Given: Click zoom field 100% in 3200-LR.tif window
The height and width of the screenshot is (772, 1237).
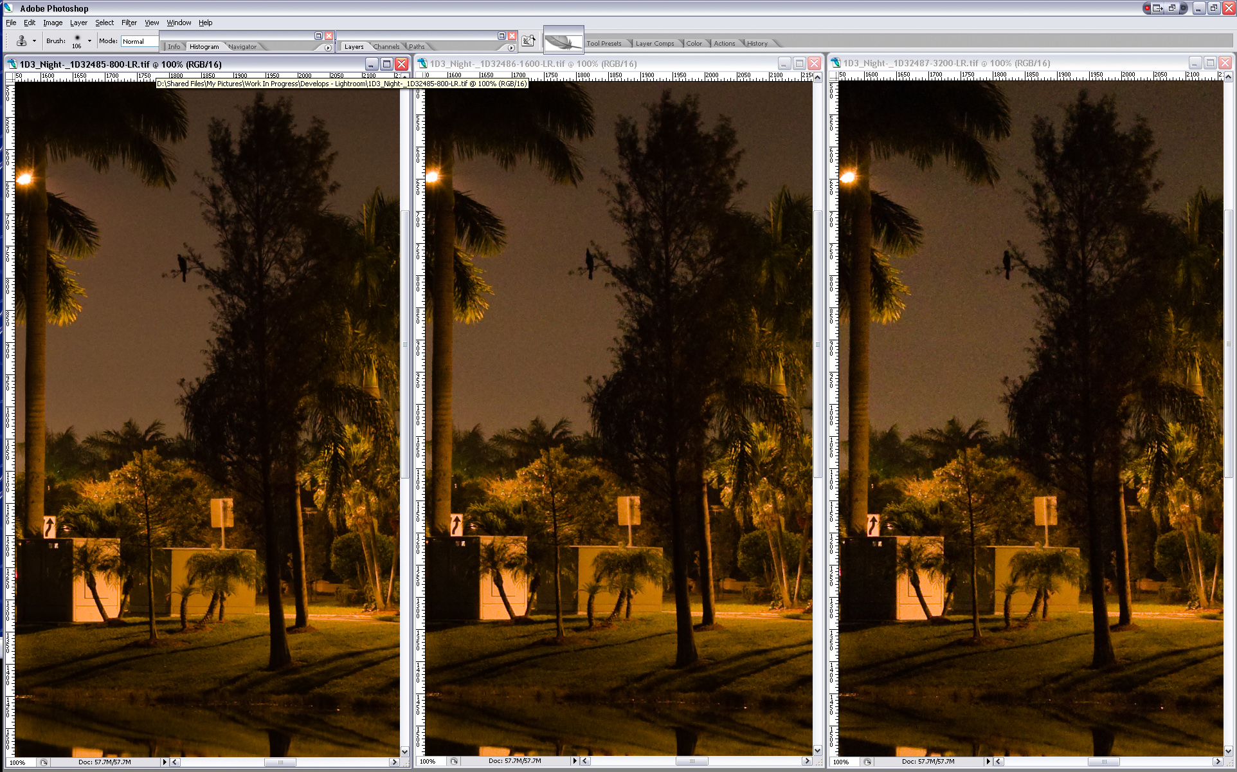Looking at the screenshot, I should 844,762.
